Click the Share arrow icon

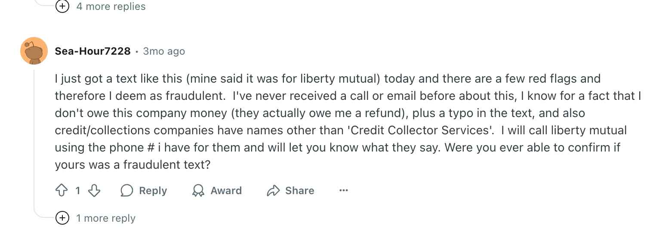pyautogui.click(x=273, y=191)
